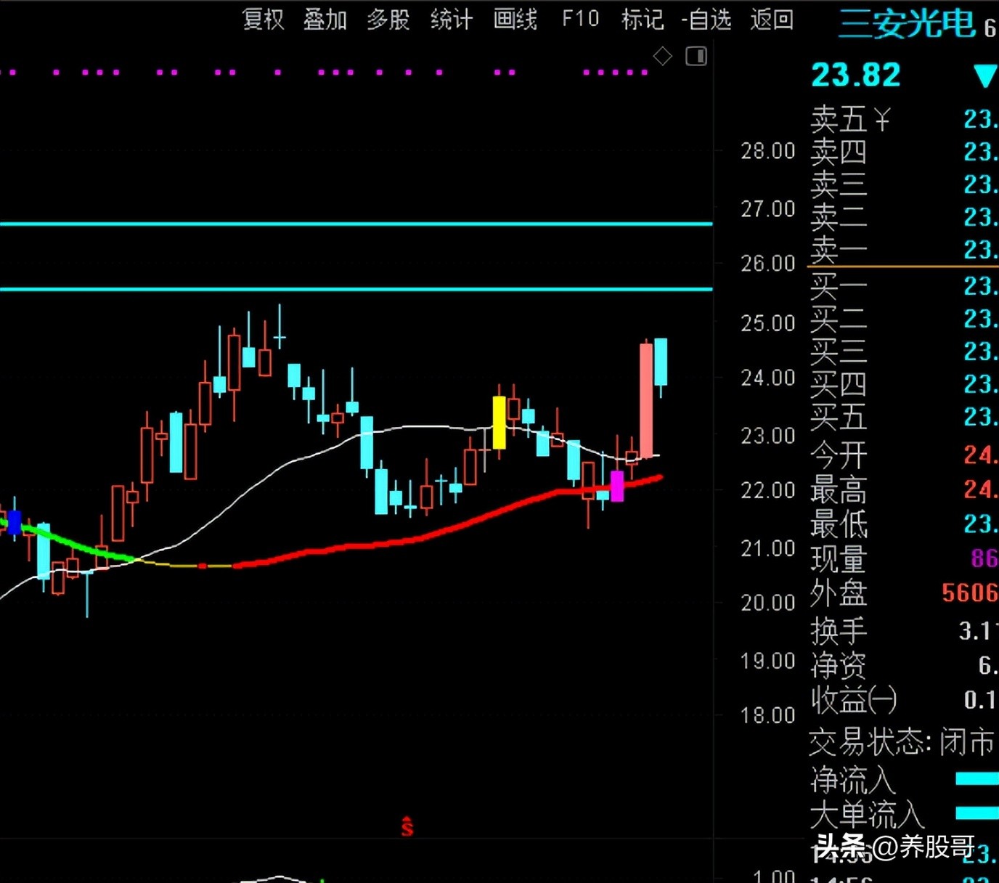Select the magenta candlestick on the chart

[617, 486]
